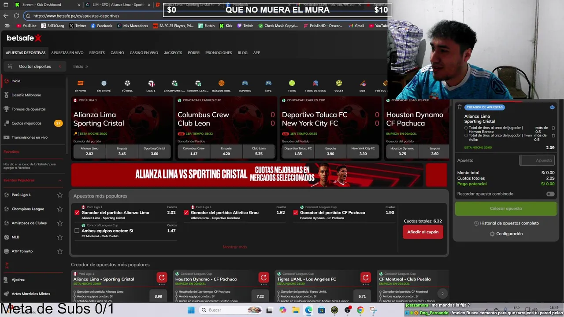This screenshot has width=564, height=317.
Task: Open the Champions League carousel icon
Action: pyautogui.click(x=174, y=83)
